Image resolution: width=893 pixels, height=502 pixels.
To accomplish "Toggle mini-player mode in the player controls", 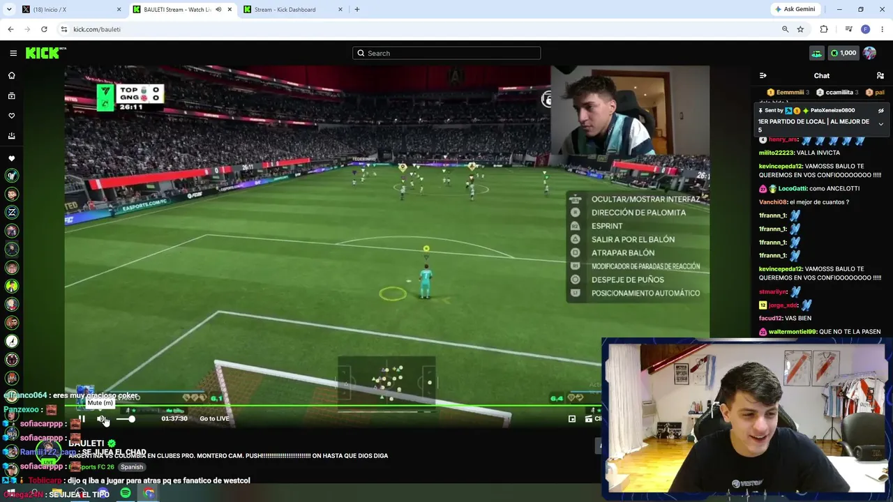I will (572, 418).
